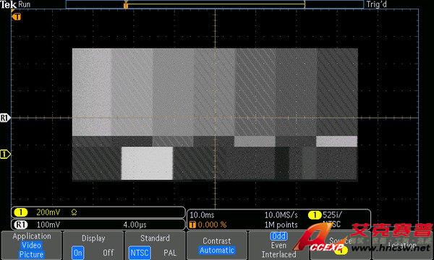Click the orange T icon beside 0.000 %

click(x=192, y=225)
